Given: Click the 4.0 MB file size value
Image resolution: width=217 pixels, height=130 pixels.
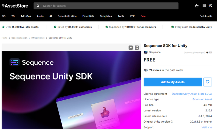Looking at the screenshot, I should 207,105.
